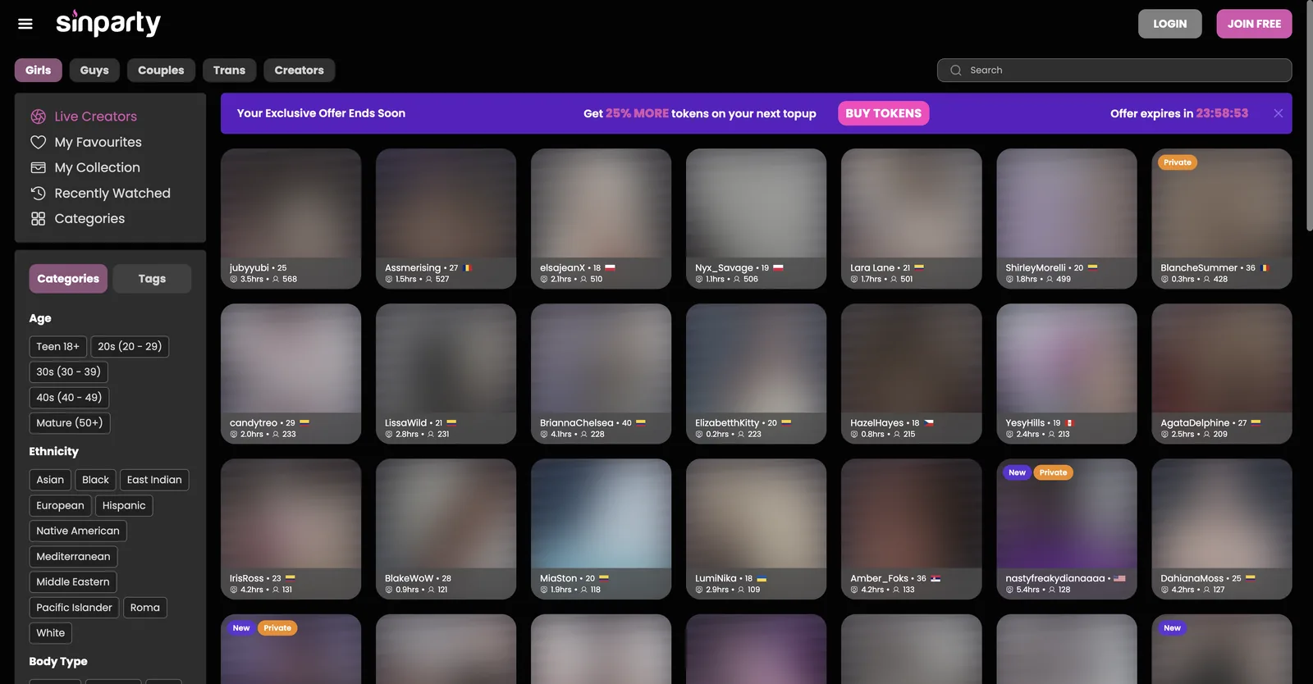
Task: Click the search magnifier icon
Action: 956,71
